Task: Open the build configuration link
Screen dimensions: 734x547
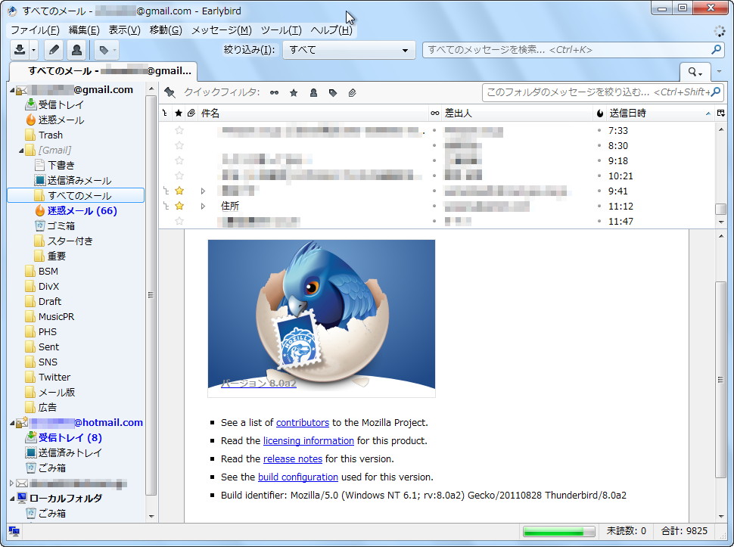Action: (x=297, y=477)
